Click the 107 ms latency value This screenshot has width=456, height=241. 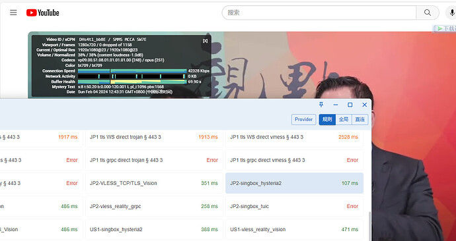[350, 183]
